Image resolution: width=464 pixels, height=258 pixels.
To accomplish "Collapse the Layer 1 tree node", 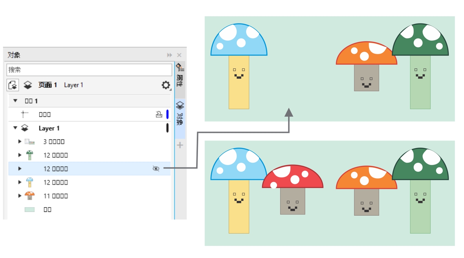I will (x=15, y=128).
